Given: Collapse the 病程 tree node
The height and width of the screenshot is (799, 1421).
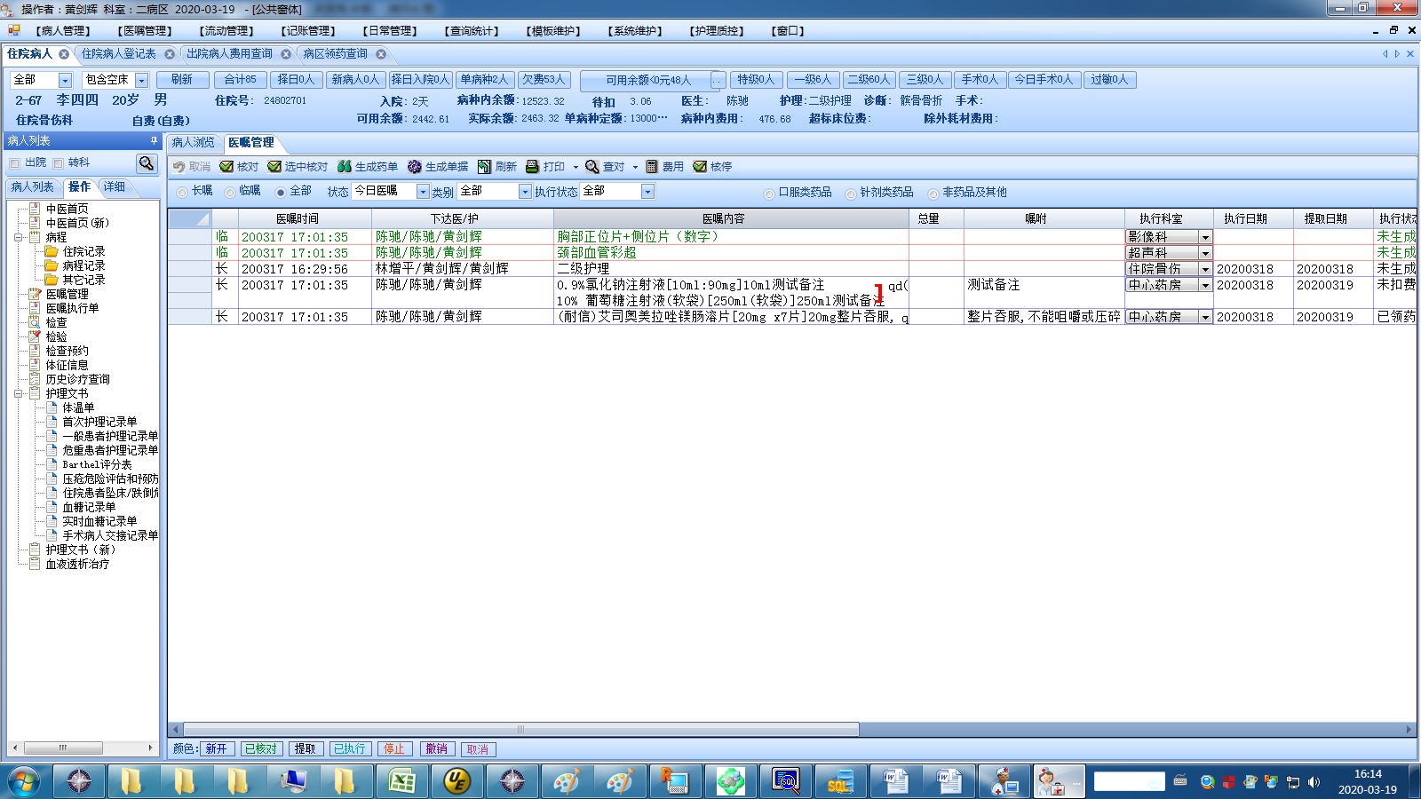Looking at the screenshot, I should pos(19,237).
